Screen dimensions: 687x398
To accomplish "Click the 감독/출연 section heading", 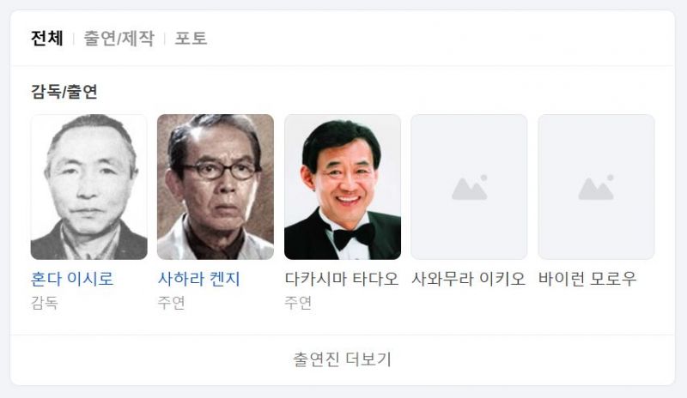I will pyautogui.click(x=64, y=92).
